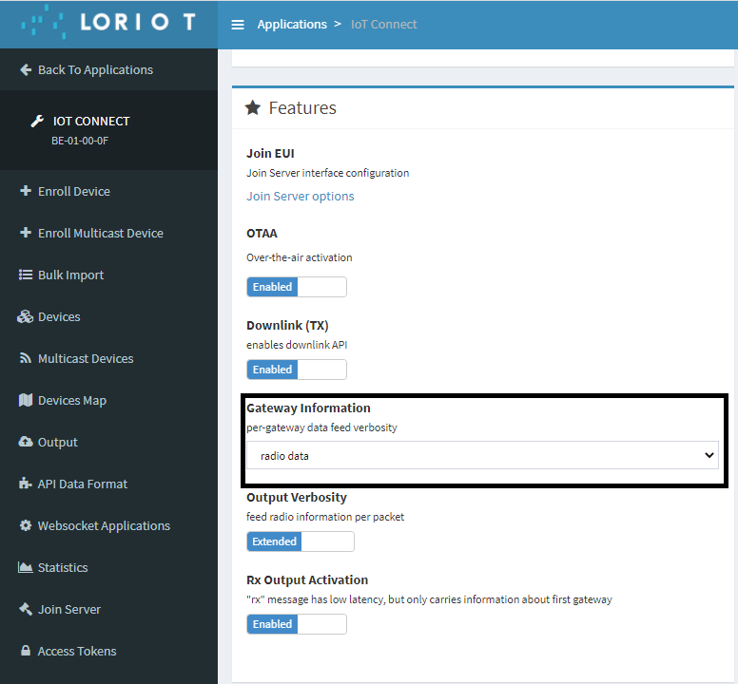Click the cloud upload icon beside Output
This screenshot has width=738, height=684.
click(x=26, y=442)
